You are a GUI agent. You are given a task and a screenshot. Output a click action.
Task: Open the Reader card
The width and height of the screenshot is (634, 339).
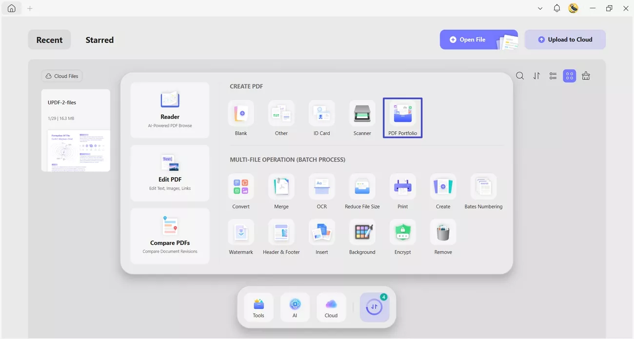[170, 110]
